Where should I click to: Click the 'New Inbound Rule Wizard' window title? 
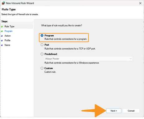tap(20, 3)
